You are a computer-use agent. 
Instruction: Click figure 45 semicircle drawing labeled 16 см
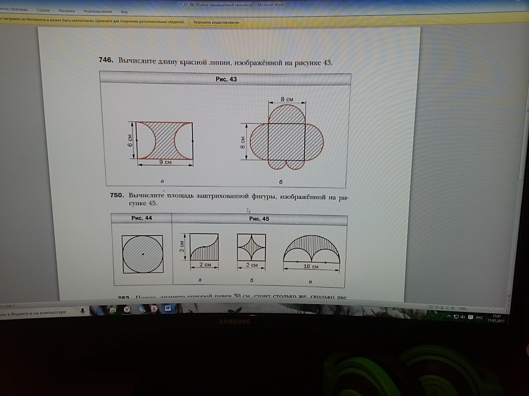pyautogui.click(x=312, y=254)
